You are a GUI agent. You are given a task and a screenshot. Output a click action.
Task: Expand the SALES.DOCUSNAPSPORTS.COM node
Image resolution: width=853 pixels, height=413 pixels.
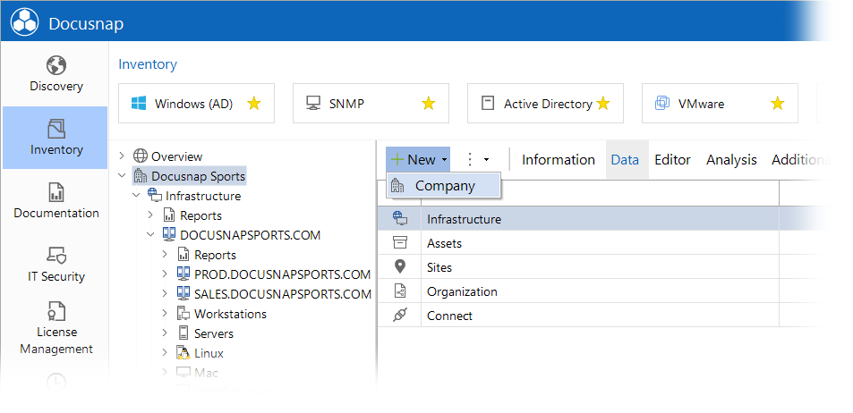click(x=165, y=294)
